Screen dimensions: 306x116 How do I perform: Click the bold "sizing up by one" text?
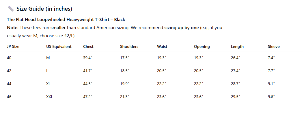pyautogui.click(x=181, y=28)
